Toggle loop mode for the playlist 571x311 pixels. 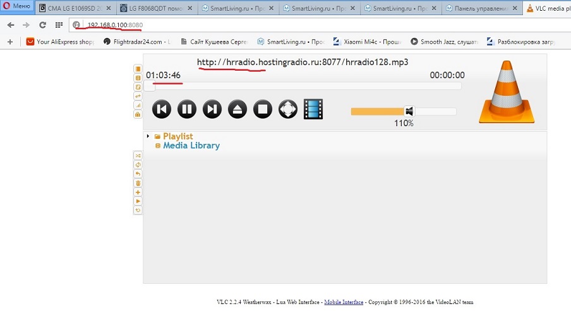coord(138,165)
